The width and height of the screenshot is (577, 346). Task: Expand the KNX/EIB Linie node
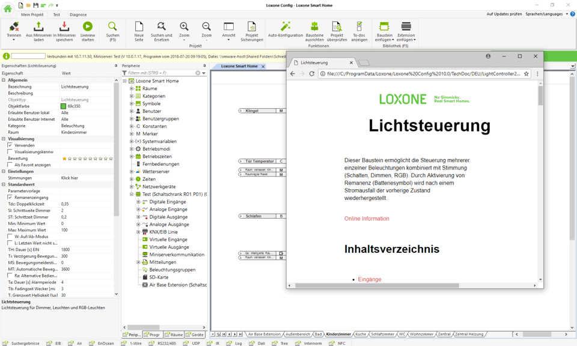click(138, 232)
